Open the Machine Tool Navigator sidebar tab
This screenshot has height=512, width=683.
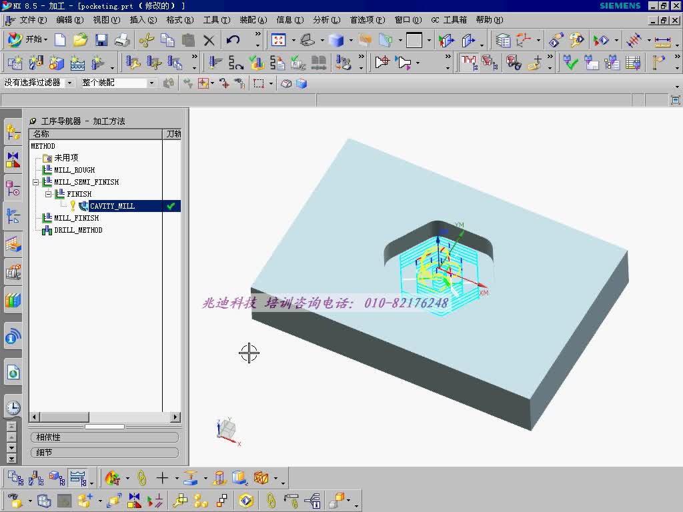click(13, 273)
